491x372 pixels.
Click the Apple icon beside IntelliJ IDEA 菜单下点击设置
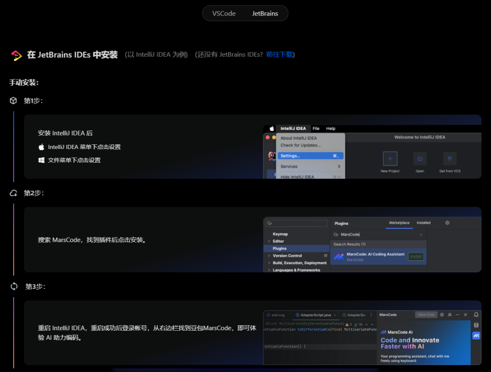41,147
